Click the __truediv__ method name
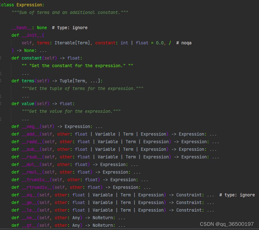 tap(36, 180)
